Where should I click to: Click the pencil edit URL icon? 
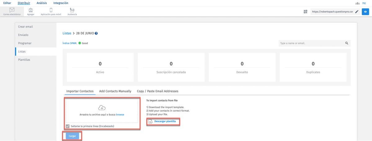[357, 12]
